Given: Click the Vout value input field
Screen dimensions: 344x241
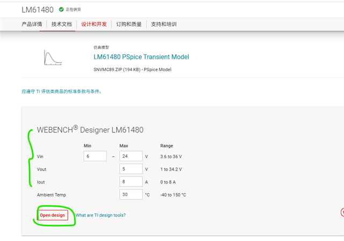Looking at the screenshot, I should point(131,169).
